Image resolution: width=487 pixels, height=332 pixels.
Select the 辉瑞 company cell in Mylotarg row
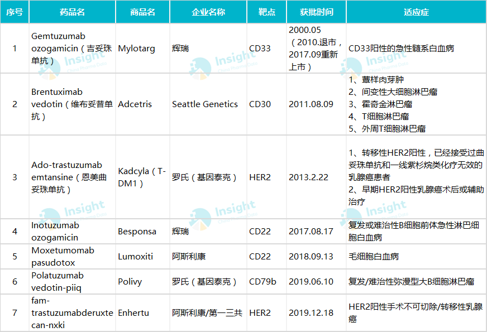tap(208, 49)
